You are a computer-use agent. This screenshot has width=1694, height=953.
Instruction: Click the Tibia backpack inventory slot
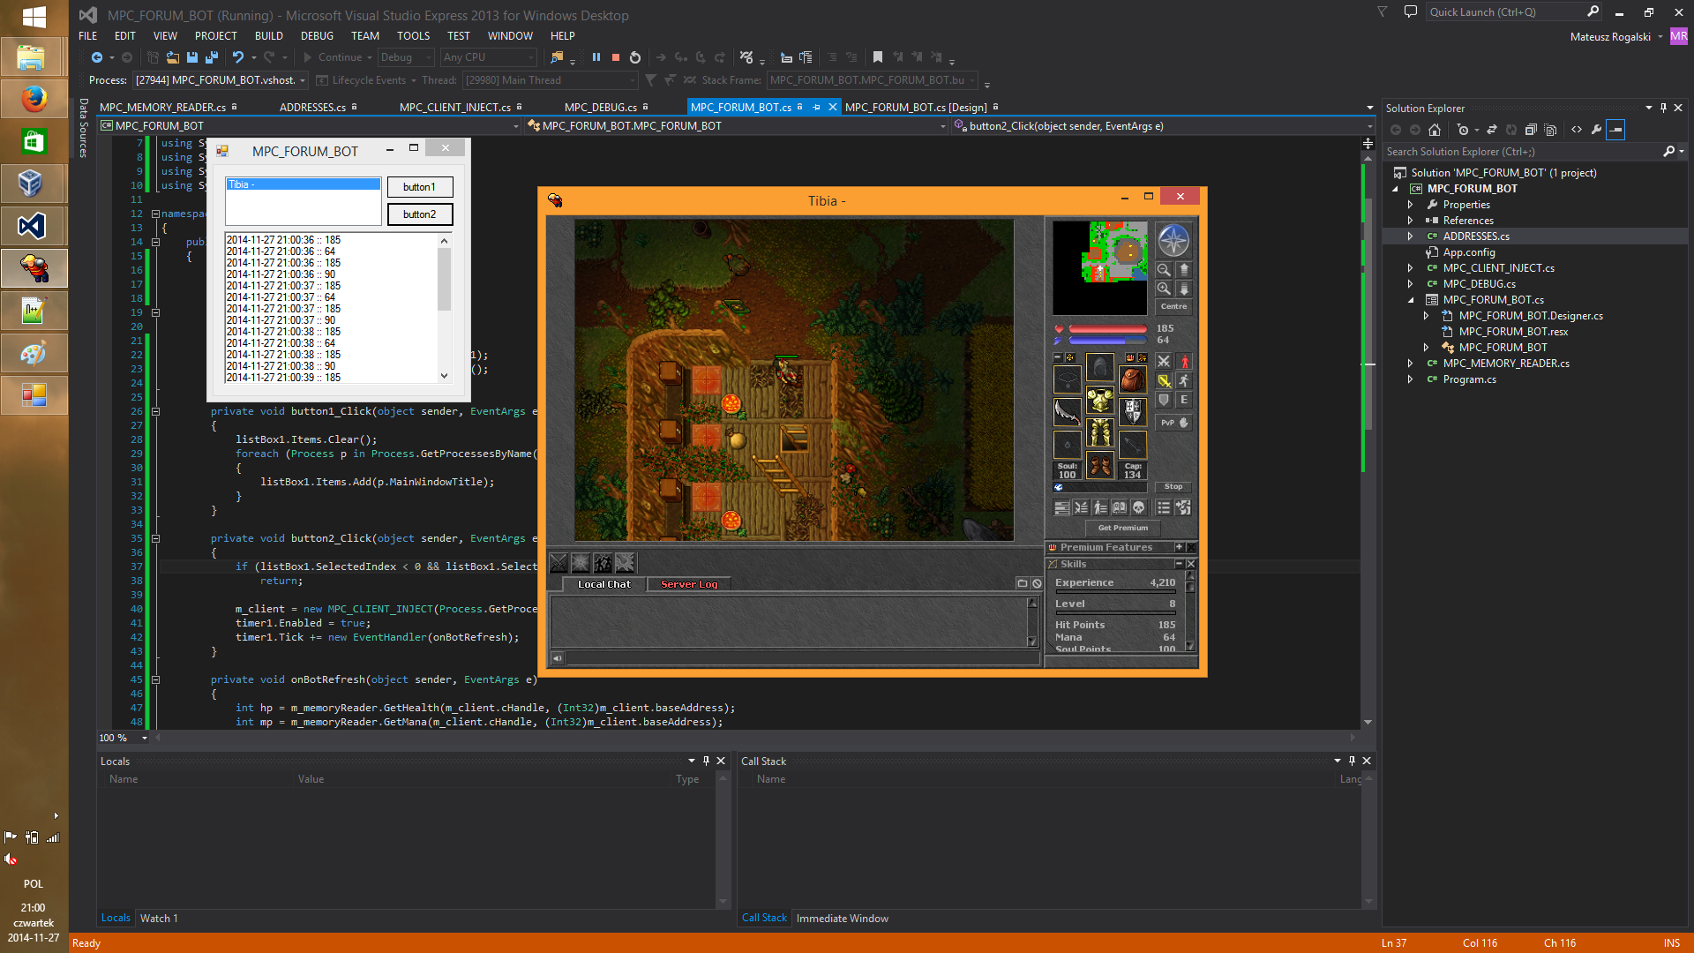pyautogui.click(x=1133, y=379)
